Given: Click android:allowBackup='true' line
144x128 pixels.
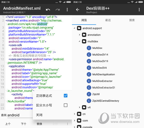Looking at the screenshot, I should [30, 80].
